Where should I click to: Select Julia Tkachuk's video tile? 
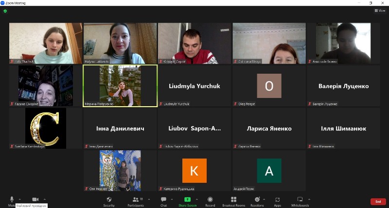tap(46, 43)
